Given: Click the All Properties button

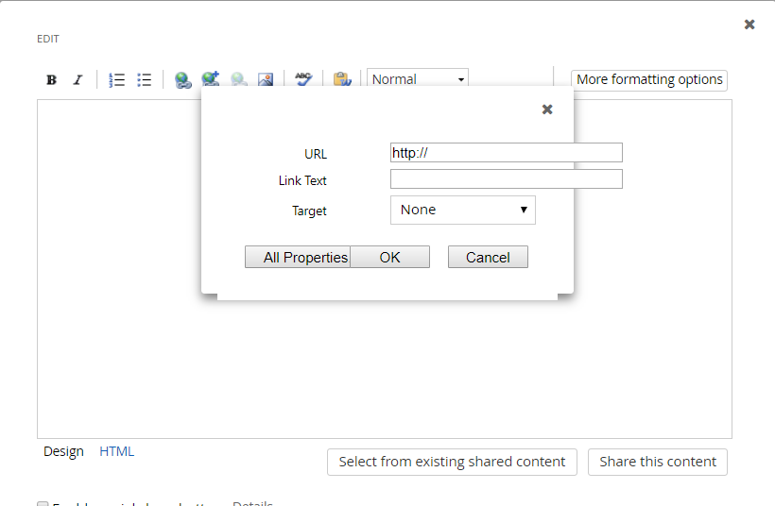Looking at the screenshot, I should coord(298,257).
